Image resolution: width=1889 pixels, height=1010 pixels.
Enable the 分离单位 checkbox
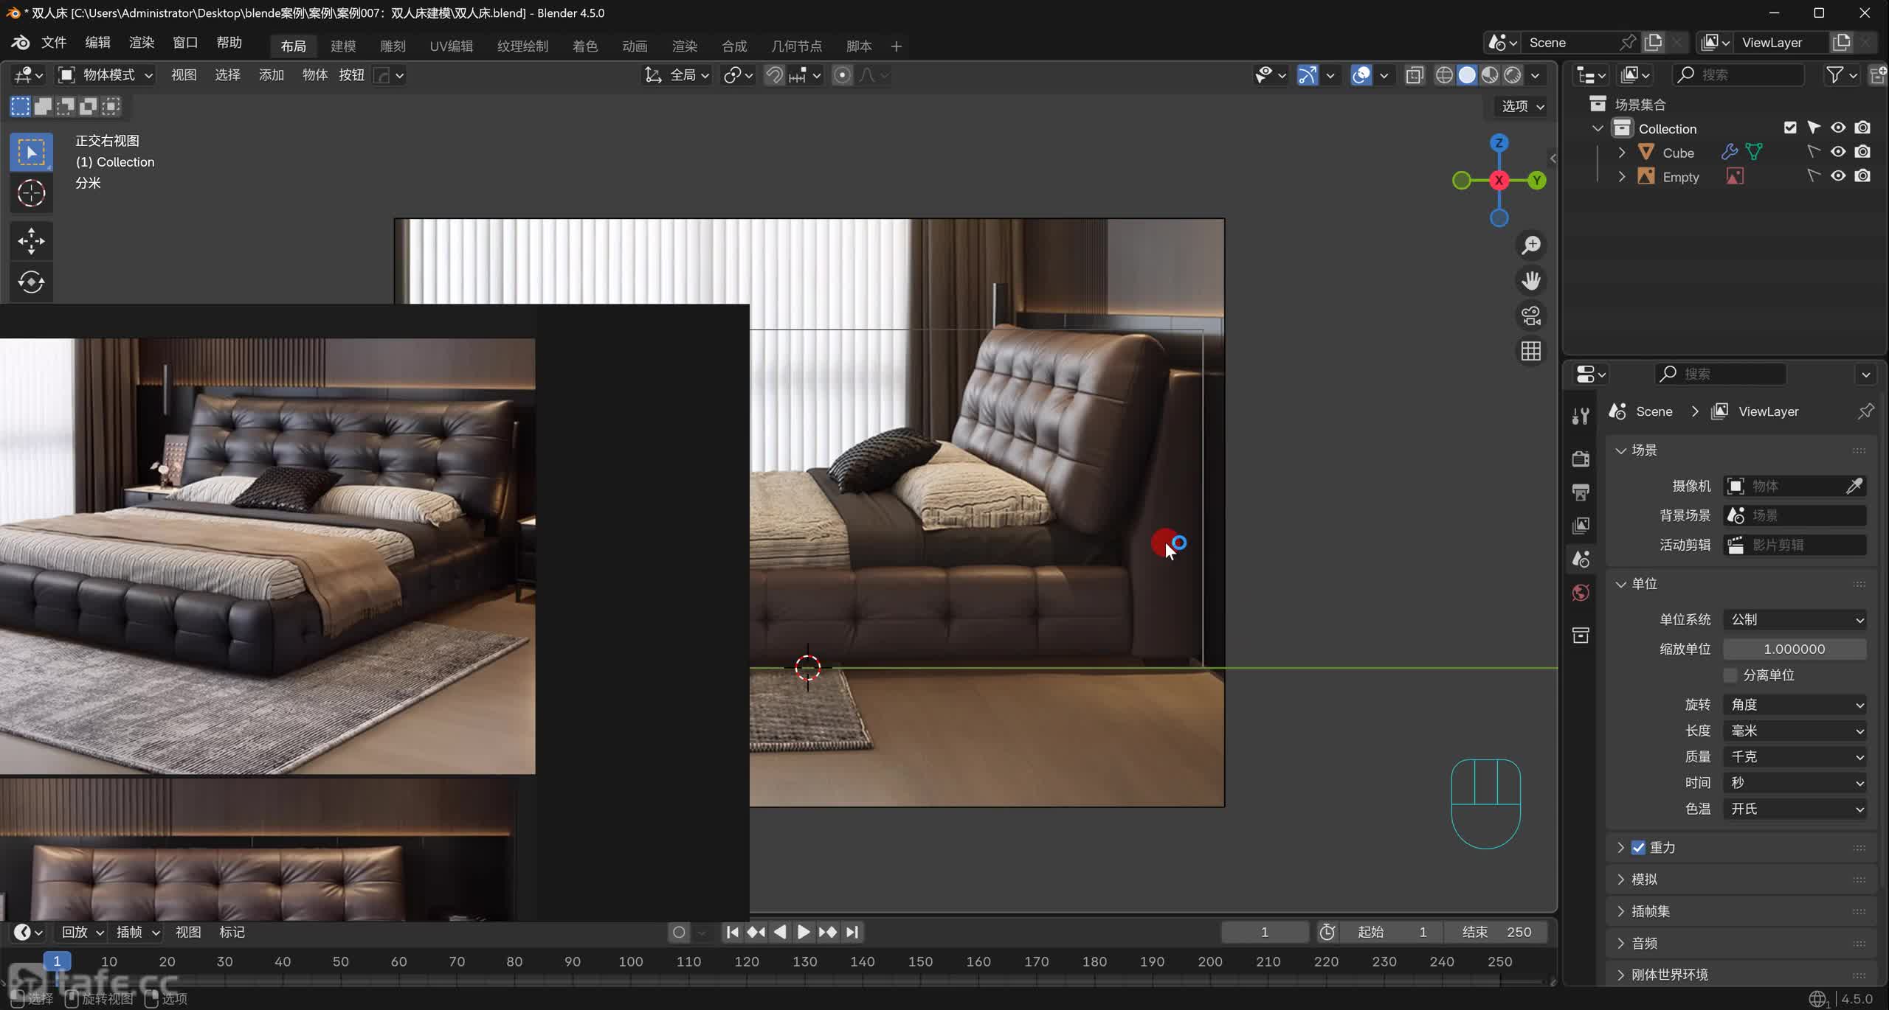pos(1730,675)
